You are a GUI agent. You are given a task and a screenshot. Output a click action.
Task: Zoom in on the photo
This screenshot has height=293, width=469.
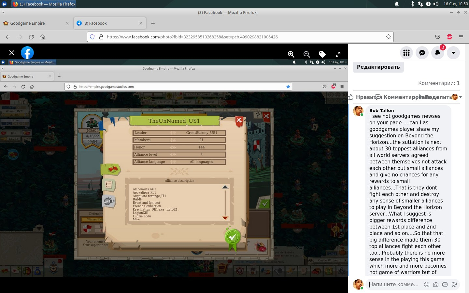(x=291, y=54)
